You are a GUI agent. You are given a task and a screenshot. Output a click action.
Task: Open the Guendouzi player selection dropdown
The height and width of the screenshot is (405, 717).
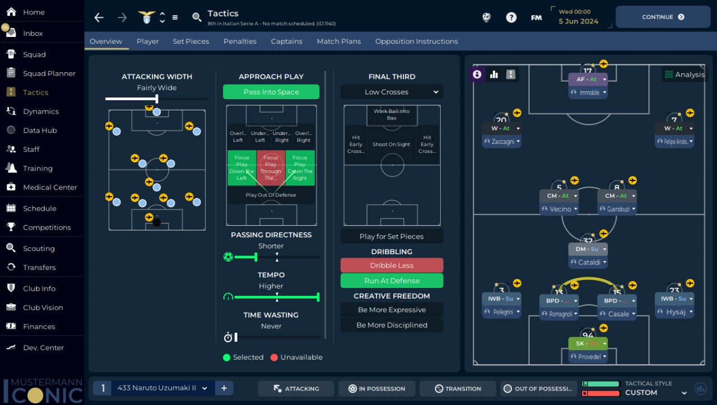[x=617, y=209]
